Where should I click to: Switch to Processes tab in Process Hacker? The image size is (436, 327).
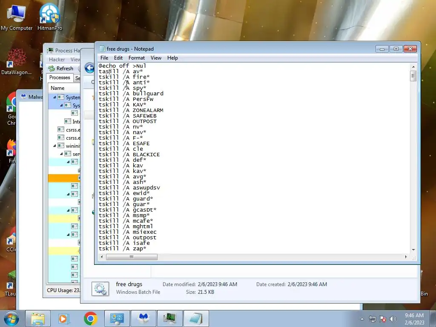tap(60, 77)
